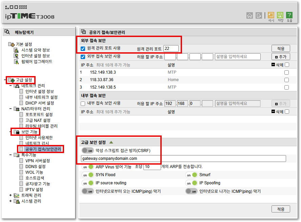
Task: Click the 네트워크 관리 icon
Action: pyautogui.click(x=17, y=86)
